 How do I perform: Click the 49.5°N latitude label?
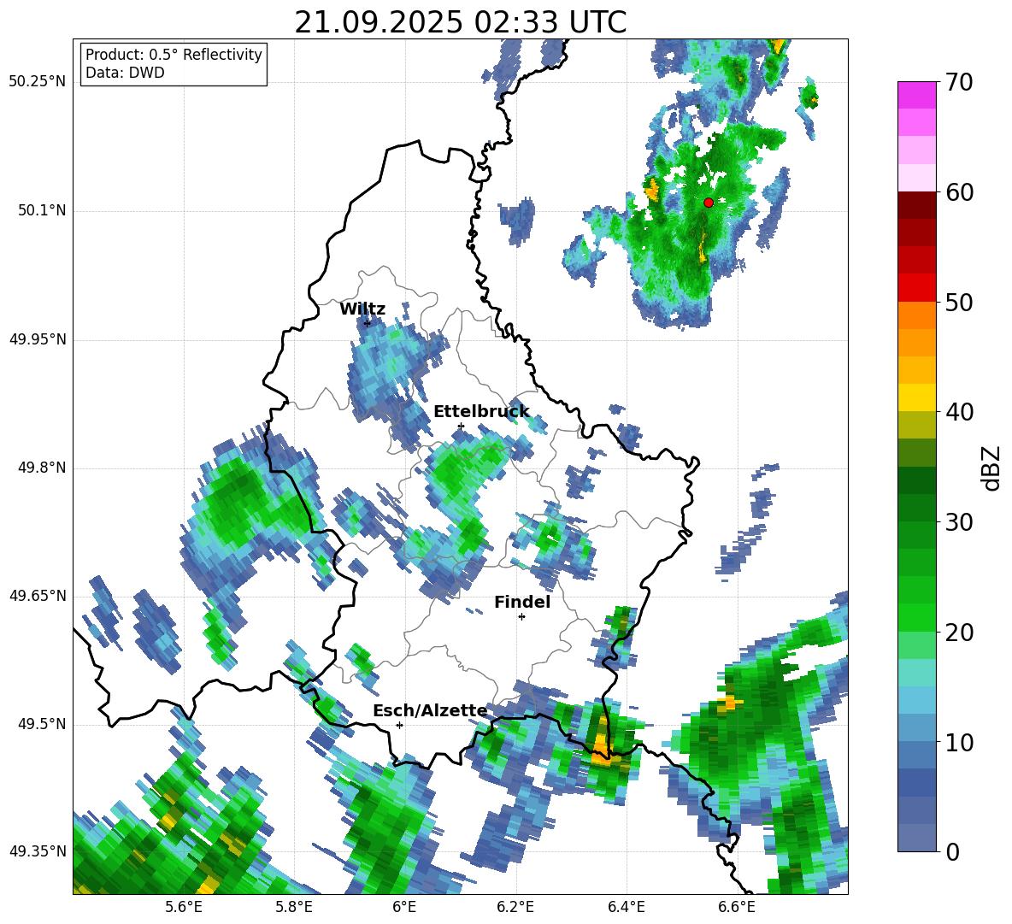(42, 725)
